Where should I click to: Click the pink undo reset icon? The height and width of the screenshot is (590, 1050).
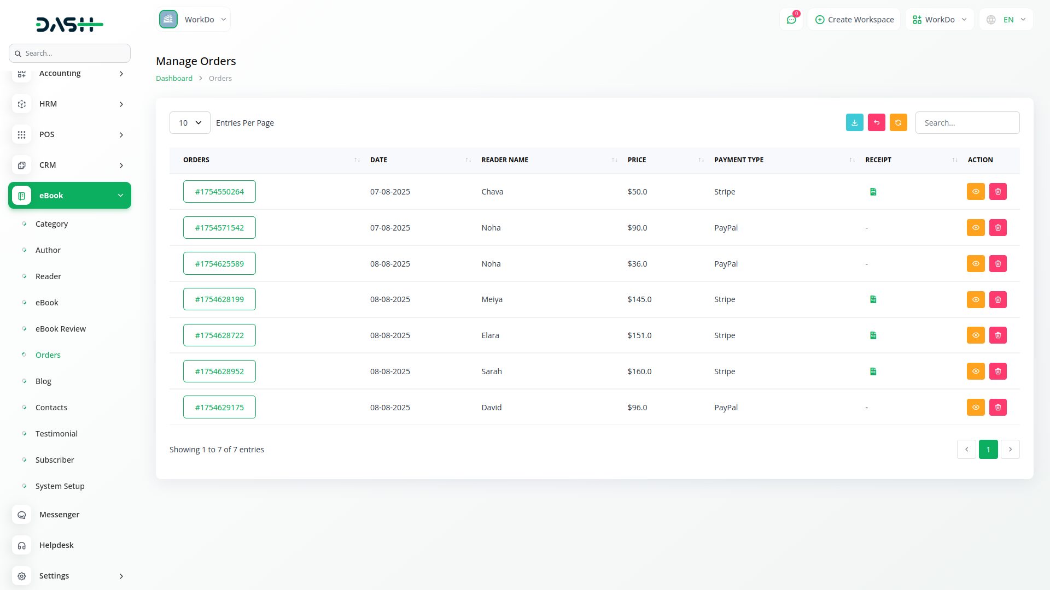[x=876, y=123]
